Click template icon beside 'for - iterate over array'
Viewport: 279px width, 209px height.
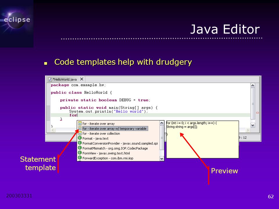click(80, 123)
